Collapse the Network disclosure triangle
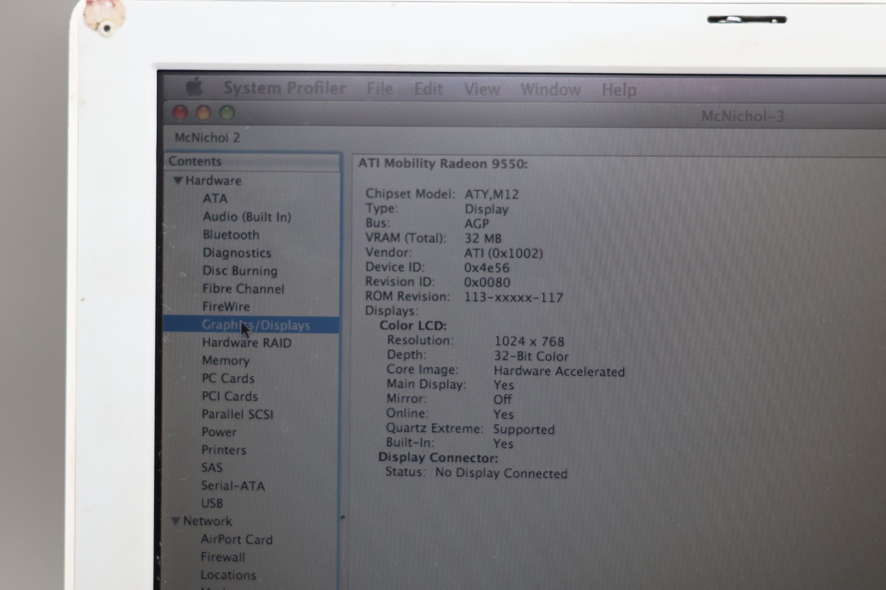The image size is (886, 590). pos(176,521)
